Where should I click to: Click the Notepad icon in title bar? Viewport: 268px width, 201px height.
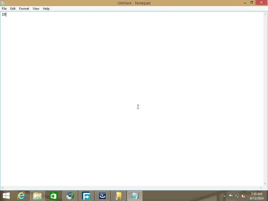pyautogui.click(x=3, y=3)
